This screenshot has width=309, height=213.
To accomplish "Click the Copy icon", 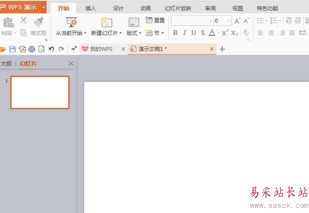I will pyautogui.click(x=24, y=33).
